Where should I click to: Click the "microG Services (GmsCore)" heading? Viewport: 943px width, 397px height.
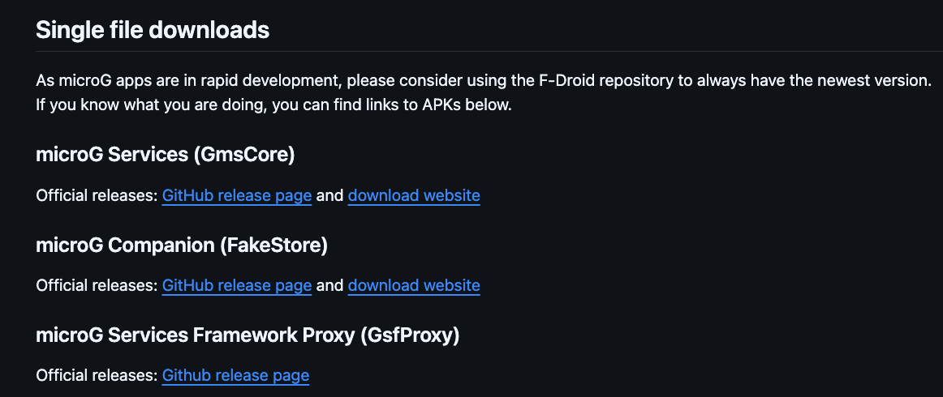click(x=165, y=154)
